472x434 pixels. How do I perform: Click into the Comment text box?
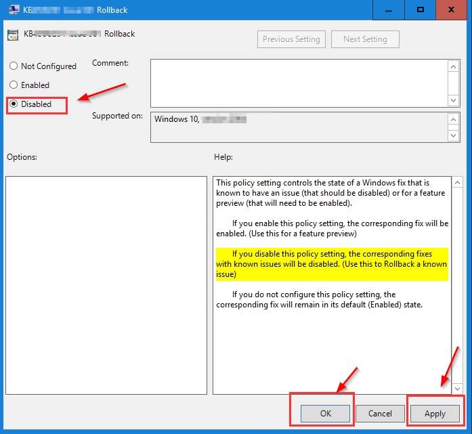(299, 83)
